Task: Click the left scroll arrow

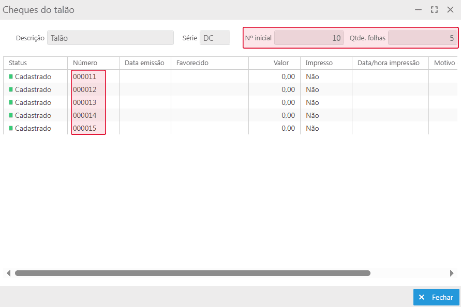Action: coord(8,273)
